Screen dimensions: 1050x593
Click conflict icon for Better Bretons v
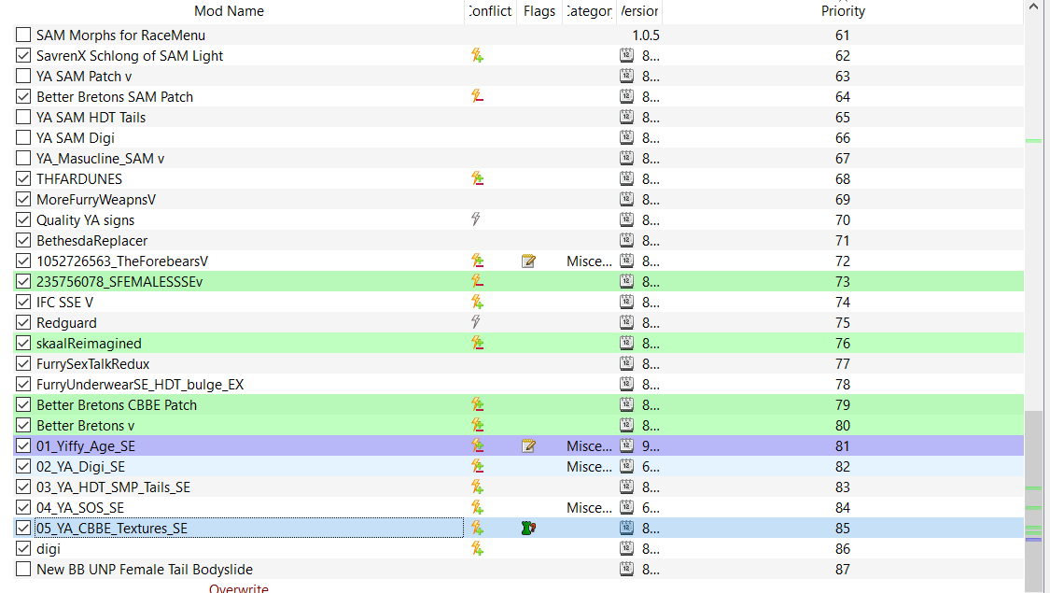pyautogui.click(x=477, y=426)
